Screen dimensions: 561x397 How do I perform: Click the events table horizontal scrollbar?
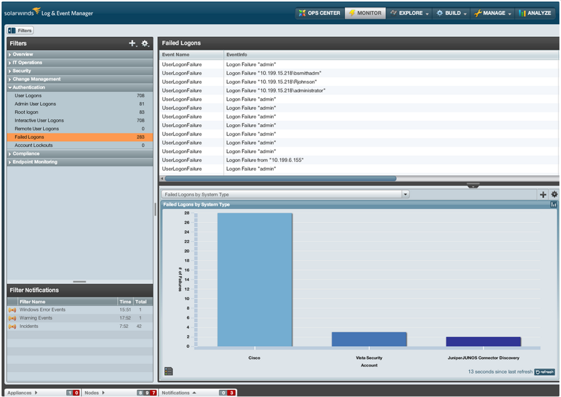tap(280, 178)
